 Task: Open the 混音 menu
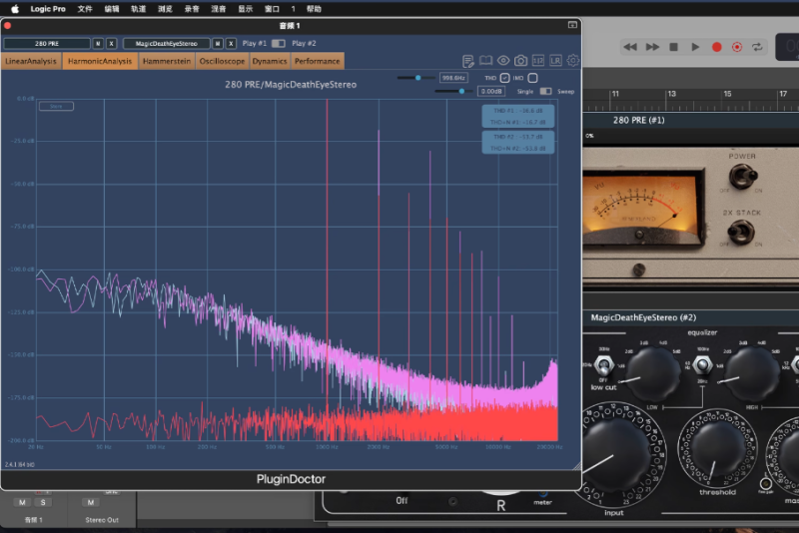[218, 9]
